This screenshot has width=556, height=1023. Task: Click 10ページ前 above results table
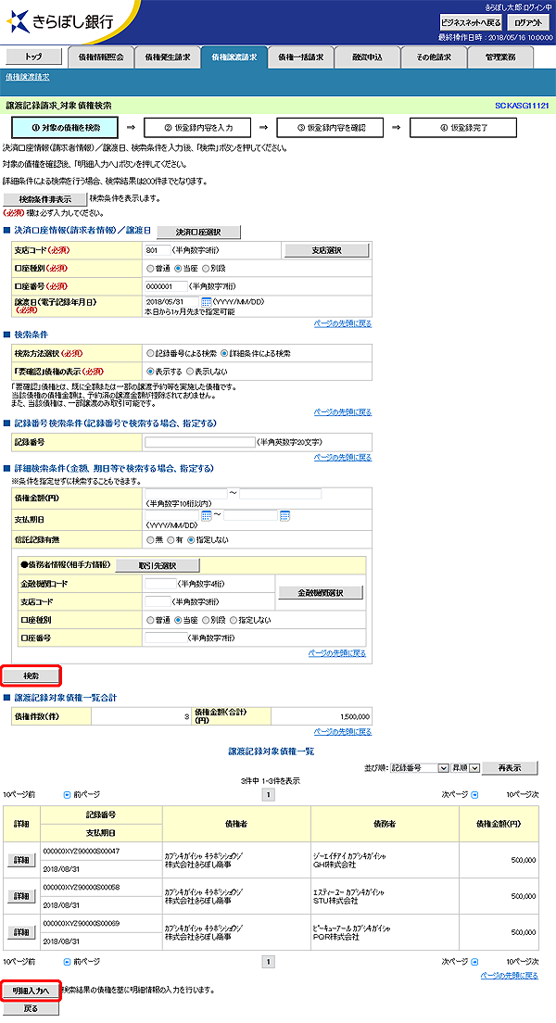[x=19, y=795]
